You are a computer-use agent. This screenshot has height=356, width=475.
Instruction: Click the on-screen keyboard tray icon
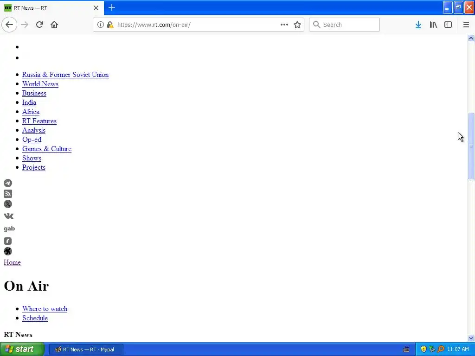point(406,350)
